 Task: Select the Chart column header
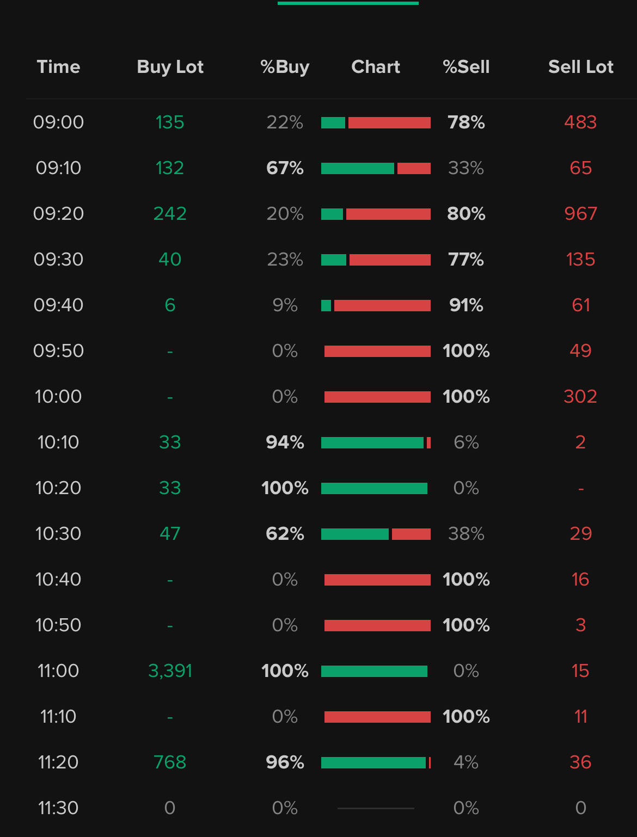coord(376,67)
